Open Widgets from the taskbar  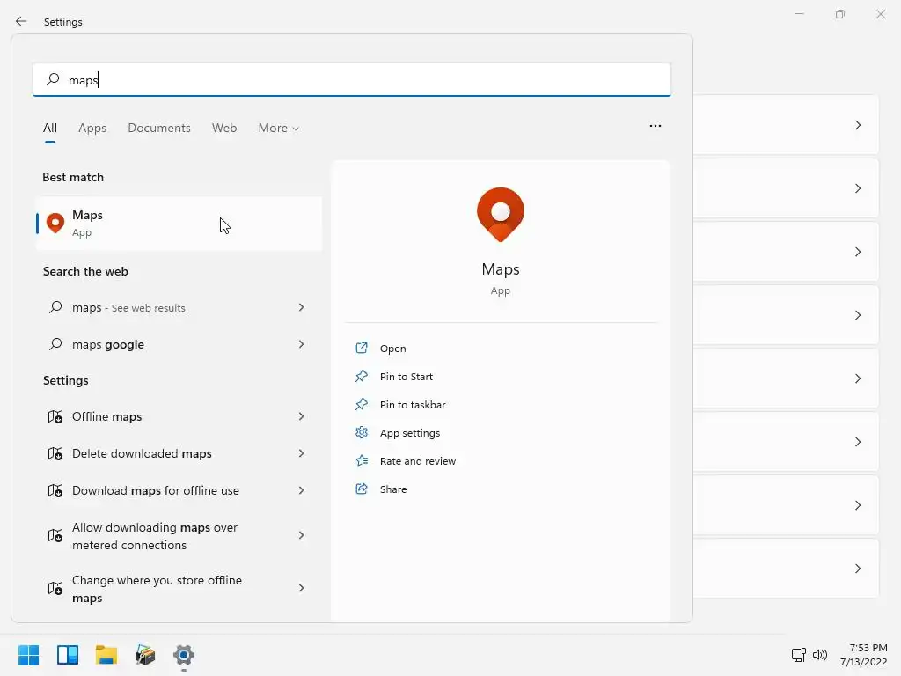point(68,655)
